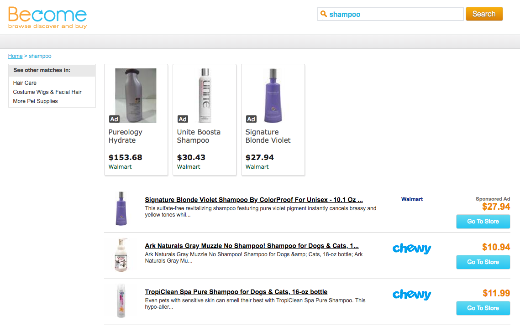Click the Chewy logo beside TropiClean listing
Image resolution: width=520 pixels, height=326 pixels.
[x=412, y=295]
